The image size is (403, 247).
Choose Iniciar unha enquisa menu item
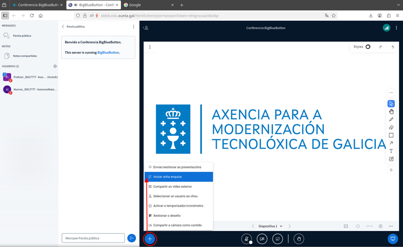[179, 177]
